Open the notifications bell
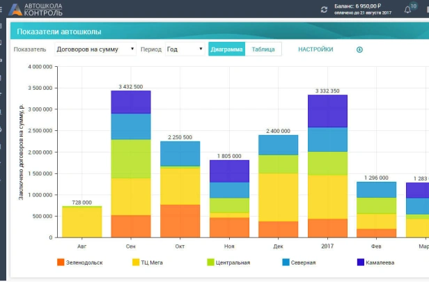 tap(407, 10)
